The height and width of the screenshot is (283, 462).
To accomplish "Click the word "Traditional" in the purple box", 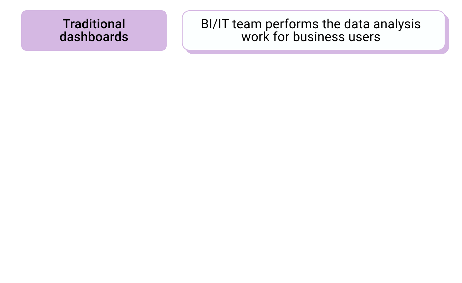I will point(94,24).
